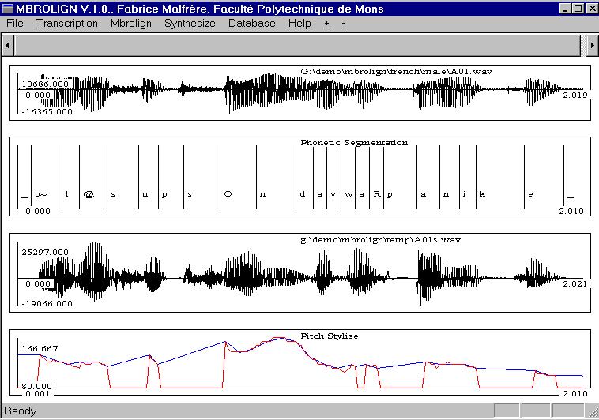Click the 2.019 end time label
Viewport: 599px width, 420px height.
(575, 95)
